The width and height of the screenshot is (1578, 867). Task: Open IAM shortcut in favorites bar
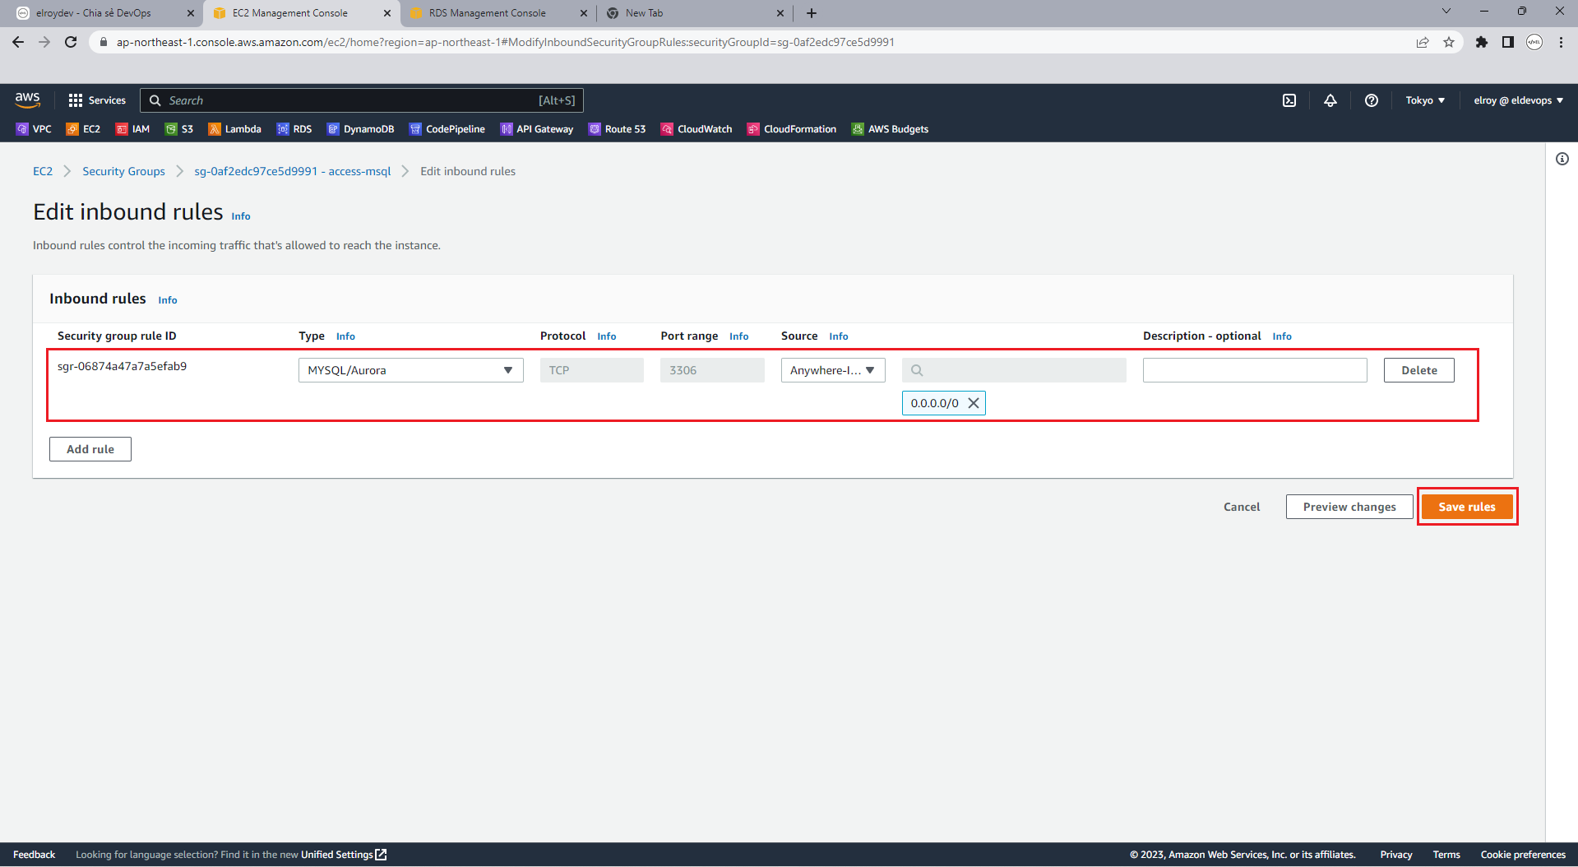[132, 129]
